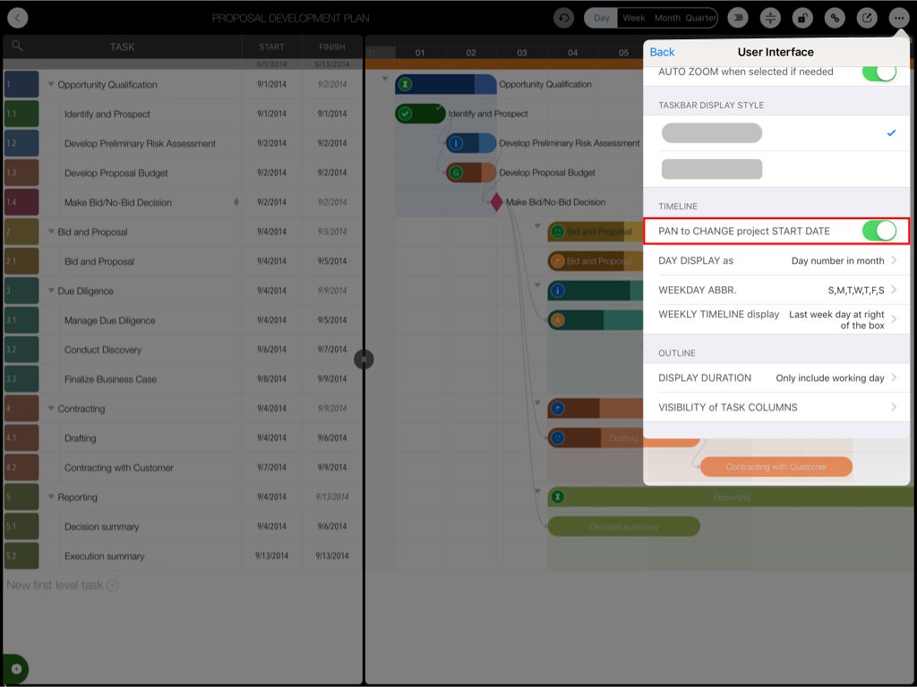Viewport: 917px width, 687px height.
Task: Click the outline indent list icon
Action: [x=737, y=18]
